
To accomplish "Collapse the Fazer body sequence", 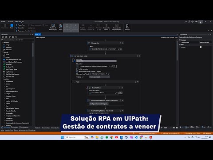I will click(138, 82).
